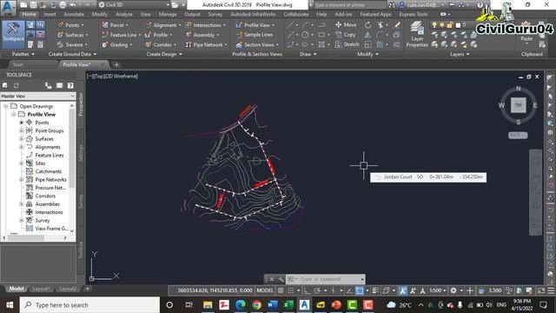Click Toolspace horizontal scrollbar
Viewport: 556px width, 313px height.
[35, 237]
